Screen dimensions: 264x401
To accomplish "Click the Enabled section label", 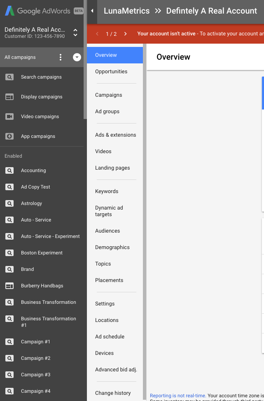I will pyautogui.click(x=13, y=156).
